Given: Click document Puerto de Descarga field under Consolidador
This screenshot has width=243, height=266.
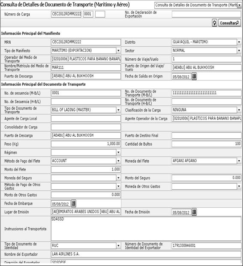Looking at the screenshot, I should (86, 135).
